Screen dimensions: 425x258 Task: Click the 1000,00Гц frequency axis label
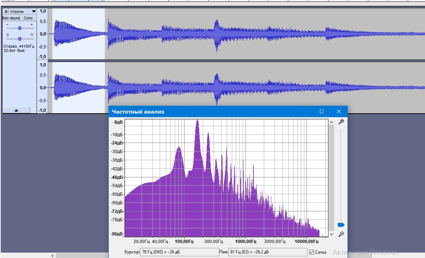(246, 241)
